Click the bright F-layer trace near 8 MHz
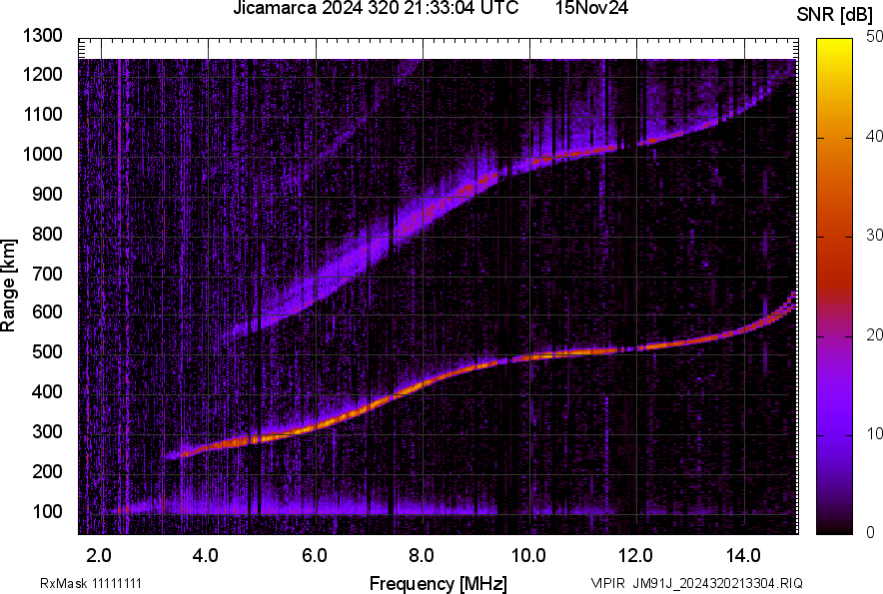 423,384
